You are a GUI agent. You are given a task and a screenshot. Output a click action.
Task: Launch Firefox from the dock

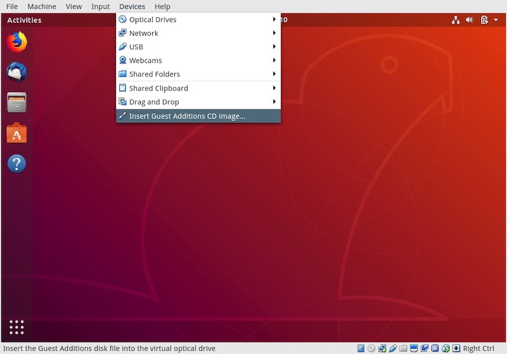(16, 42)
